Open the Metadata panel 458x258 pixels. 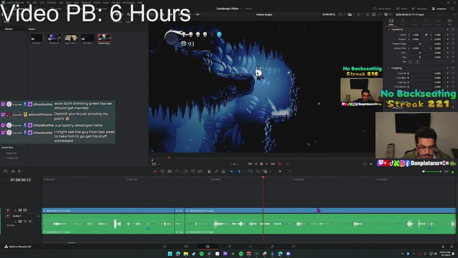419,9
